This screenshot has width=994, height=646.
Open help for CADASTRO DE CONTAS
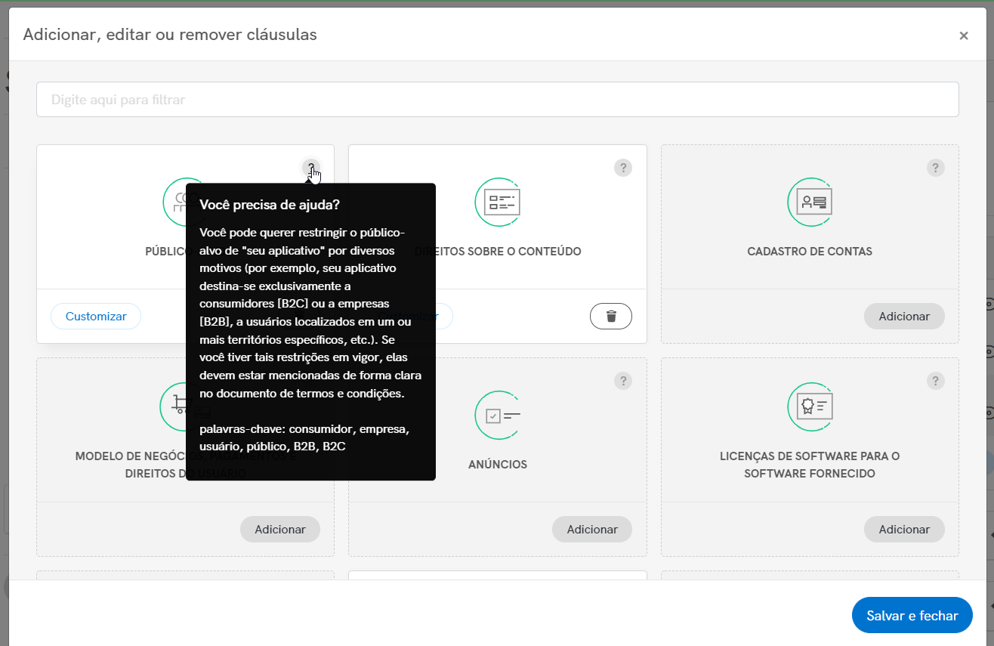[x=936, y=167]
